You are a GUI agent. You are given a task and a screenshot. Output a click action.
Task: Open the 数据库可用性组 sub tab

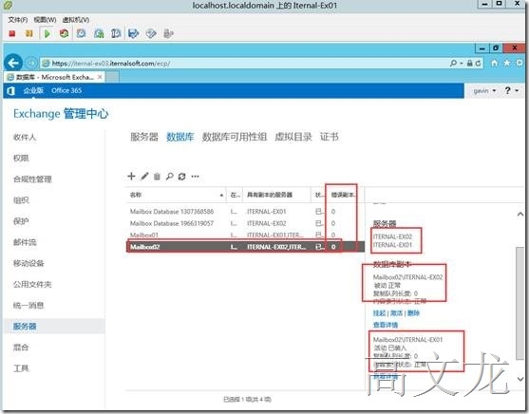(x=235, y=137)
